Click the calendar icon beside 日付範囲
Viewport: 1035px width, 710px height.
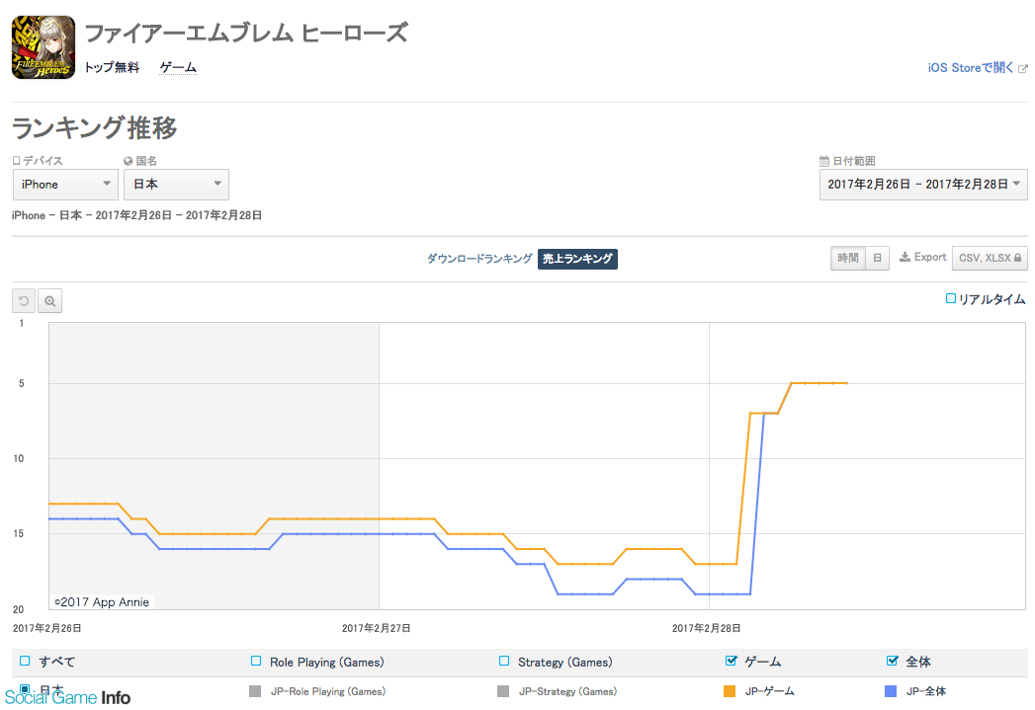tap(823, 161)
